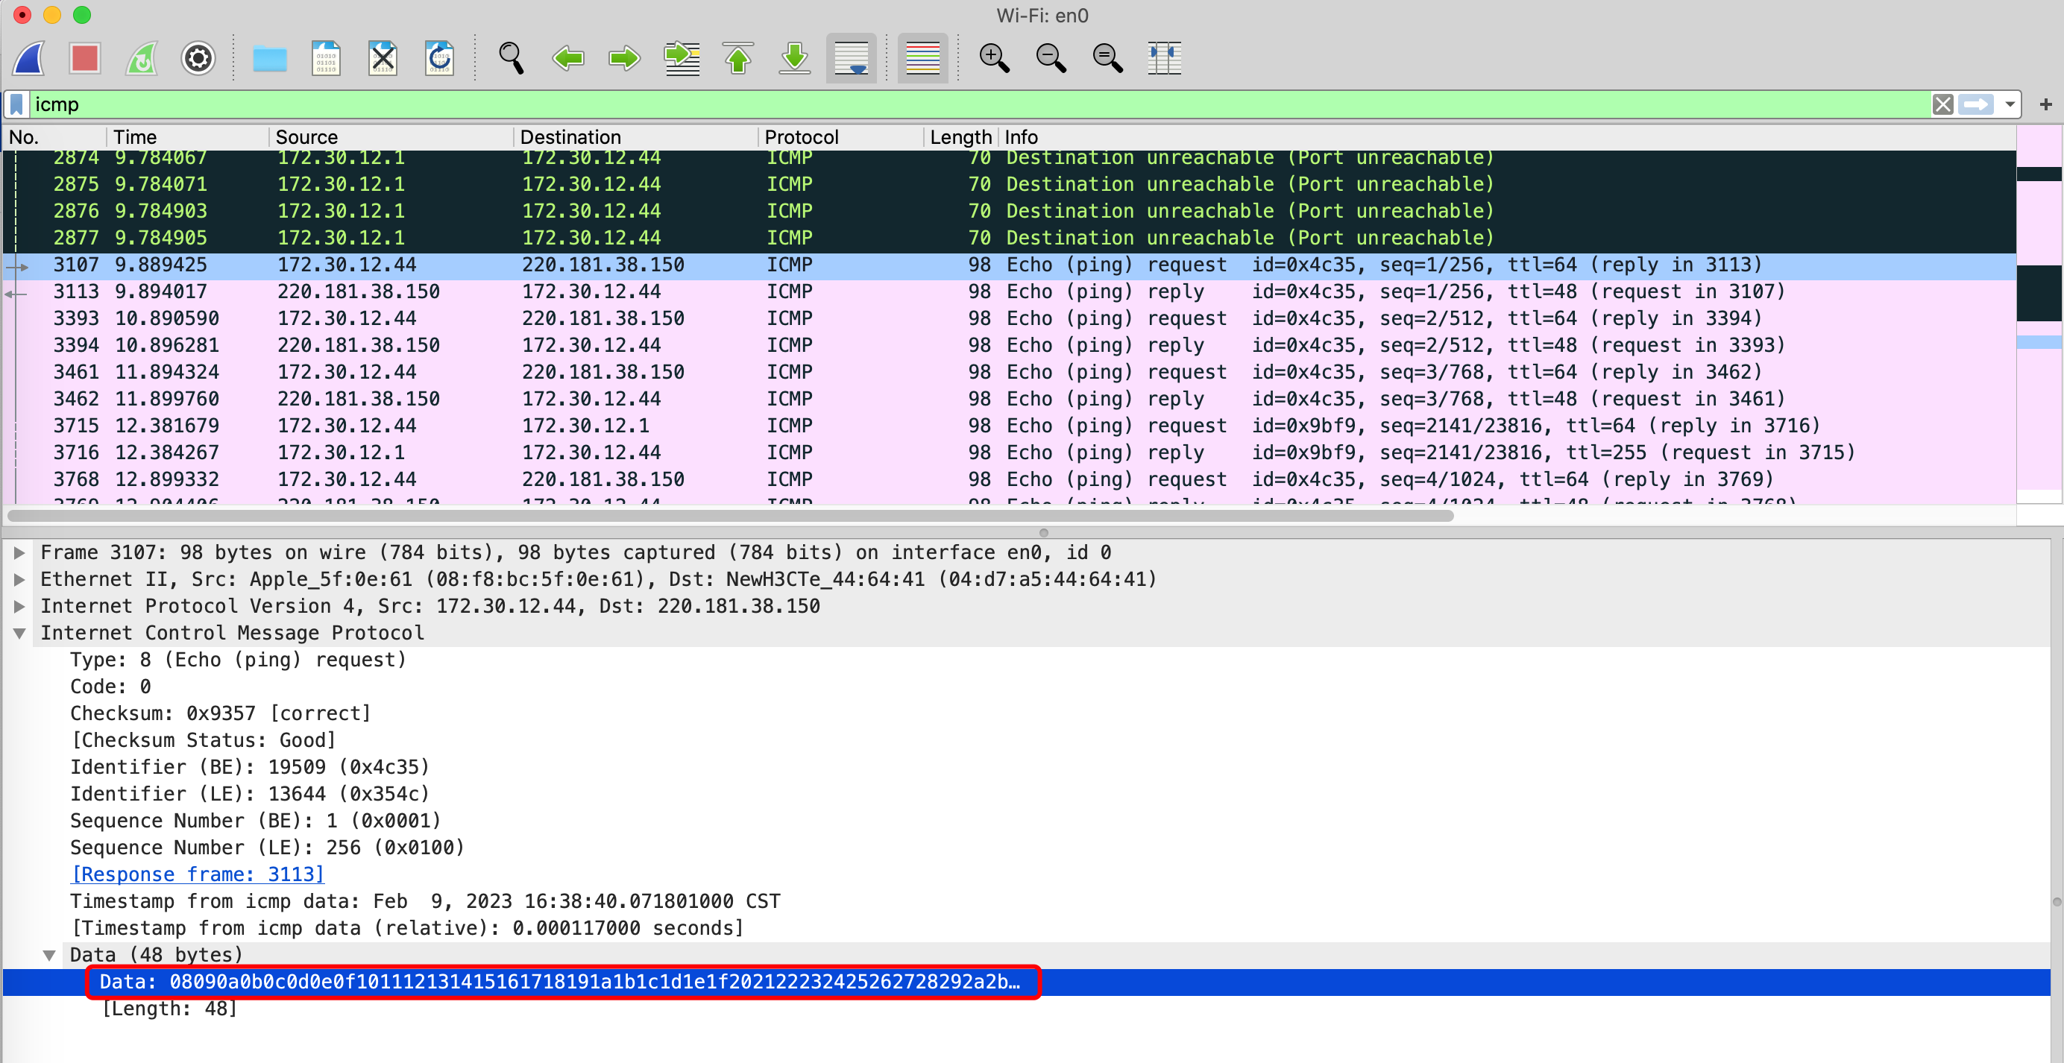Screen dimensions: 2064x1063
Task: Sort packets by the Protocol column
Action: coord(840,137)
